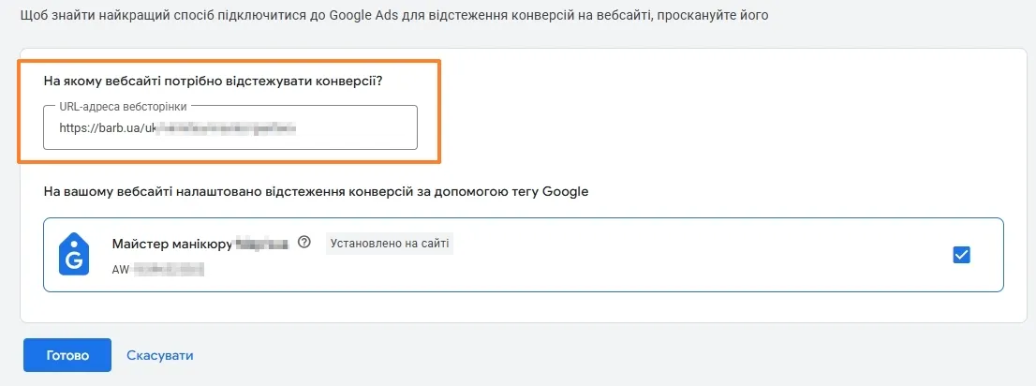Screen dimensions: 1036x386
Task: Click the AW- tag ID text
Action: click(158, 270)
